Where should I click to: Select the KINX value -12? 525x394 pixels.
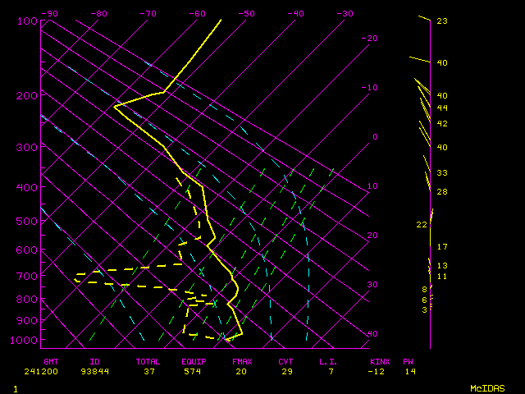pyautogui.click(x=378, y=372)
